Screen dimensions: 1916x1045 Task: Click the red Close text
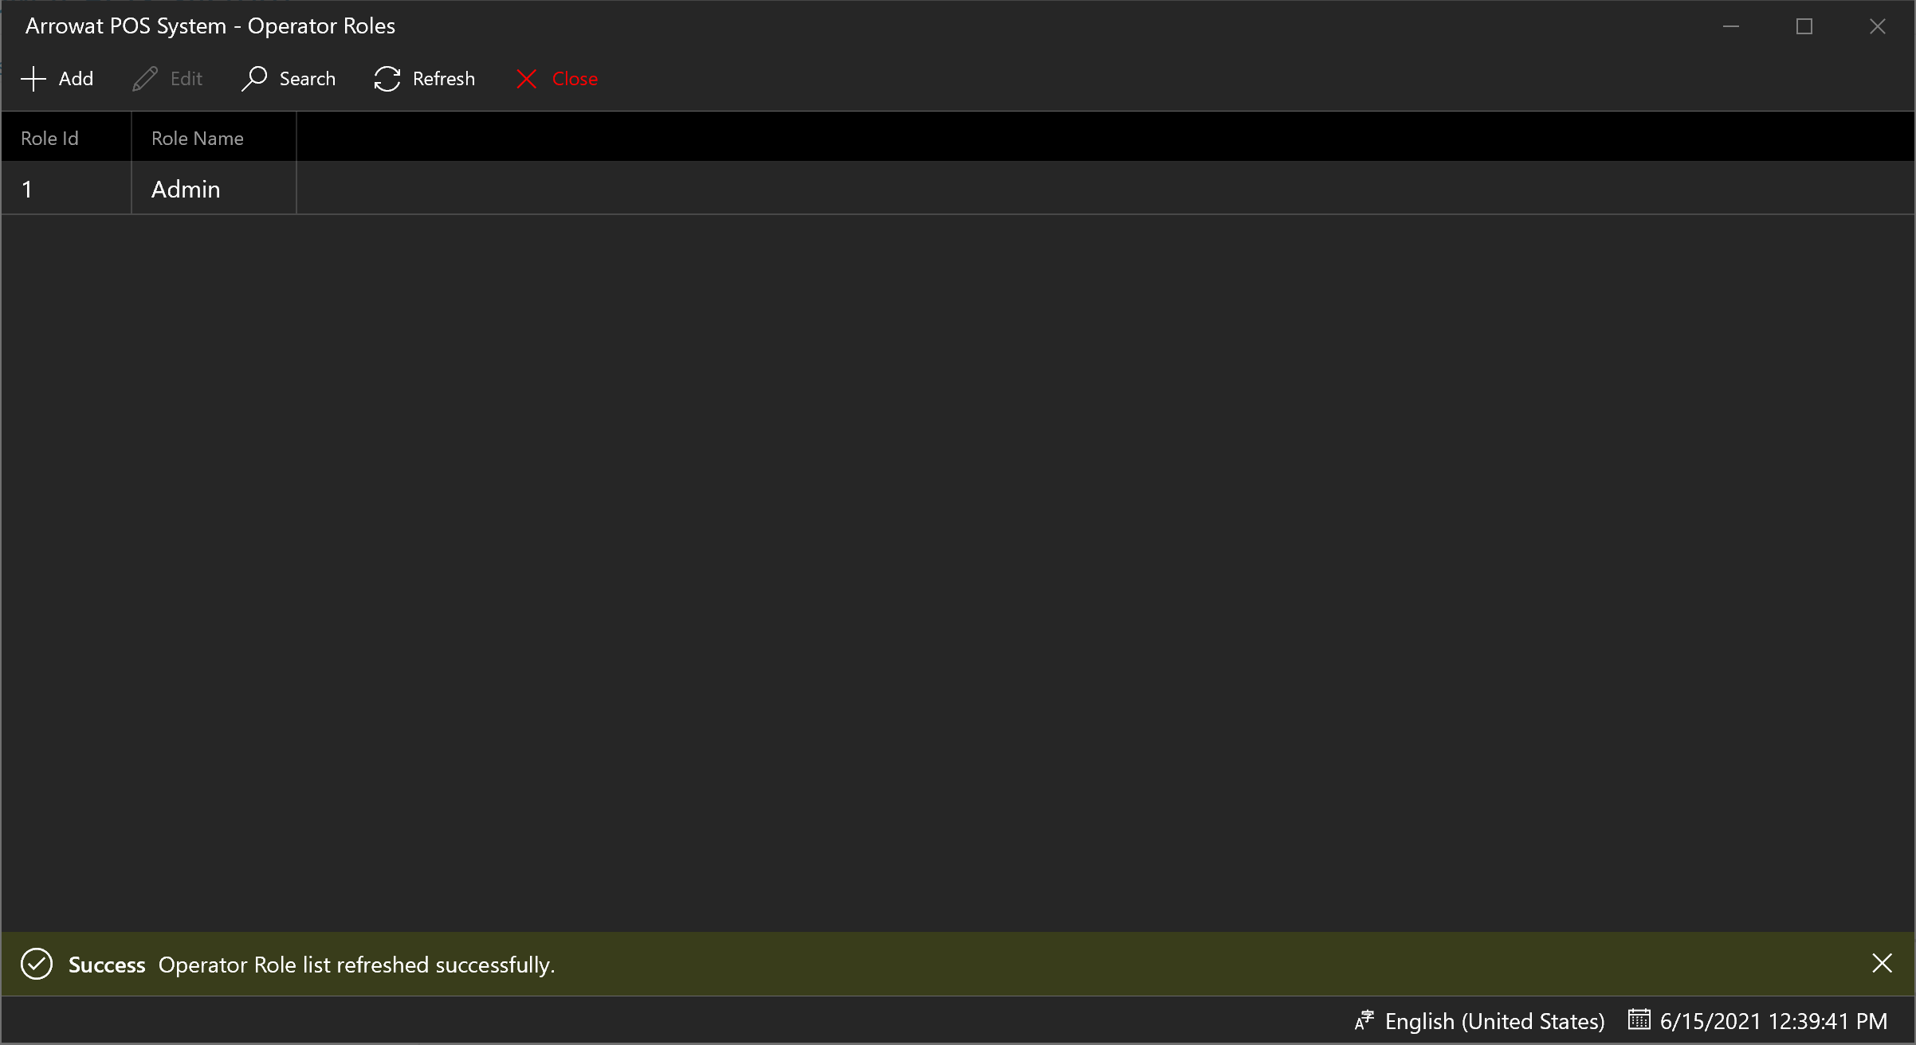point(575,79)
